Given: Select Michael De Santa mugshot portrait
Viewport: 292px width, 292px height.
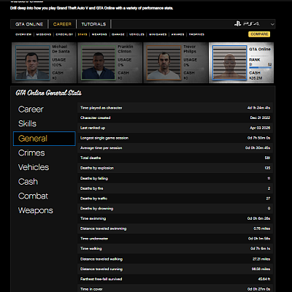Looking at the screenshot, I should (x=33, y=63).
